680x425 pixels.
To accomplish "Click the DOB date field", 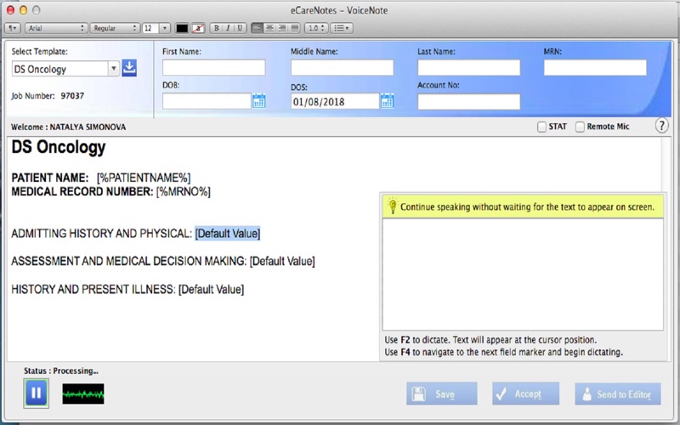I will (207, 101).
